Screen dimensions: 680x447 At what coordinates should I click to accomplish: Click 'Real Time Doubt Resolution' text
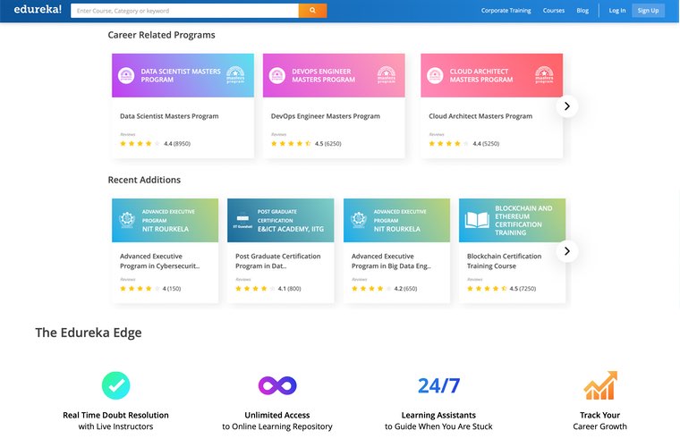(x=115, y=415)
